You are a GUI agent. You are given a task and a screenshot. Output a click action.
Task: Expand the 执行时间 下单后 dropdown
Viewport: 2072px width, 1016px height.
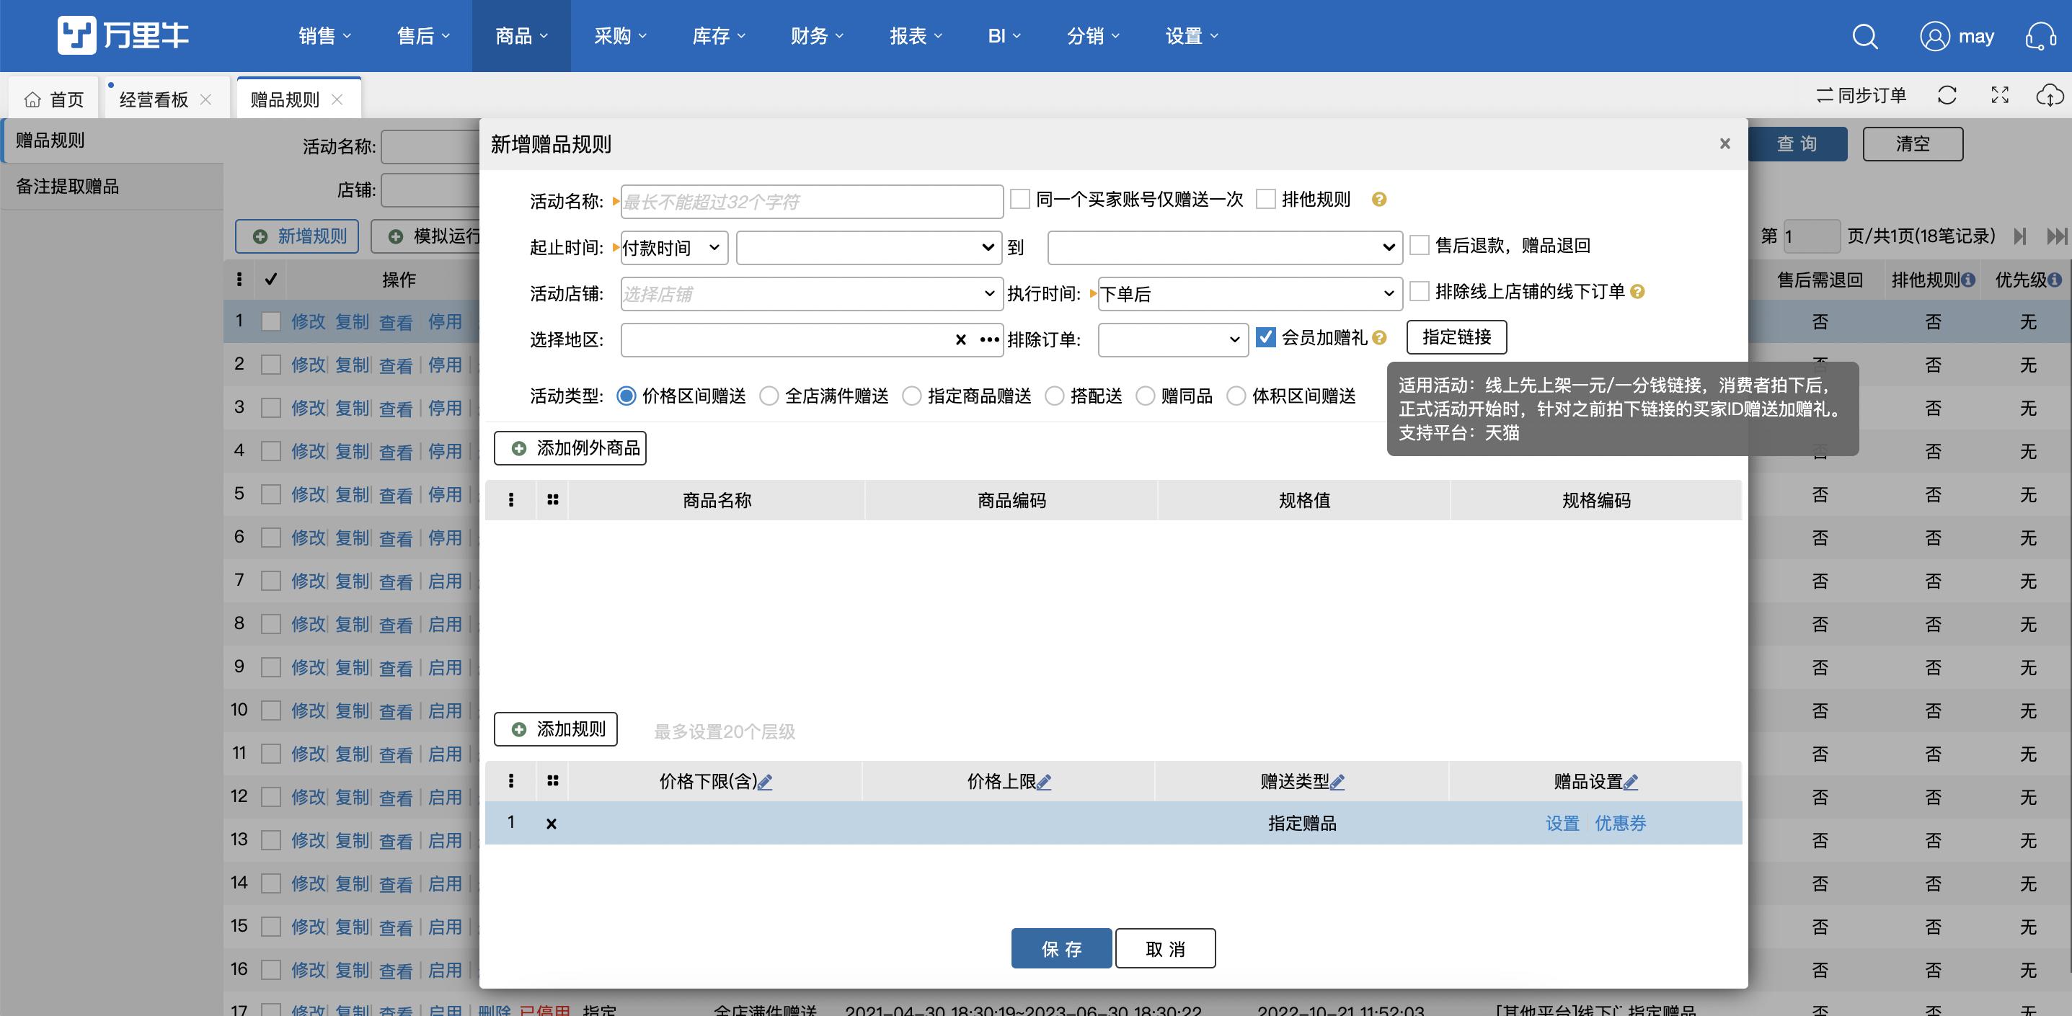click(x=1249, y=294)
